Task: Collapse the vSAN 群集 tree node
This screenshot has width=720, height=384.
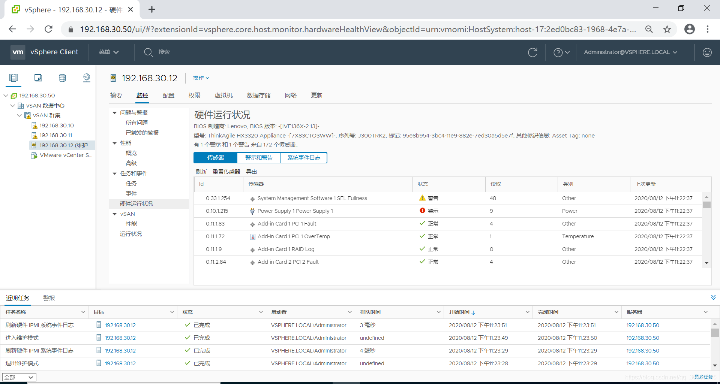Action: tap(19, 115)
